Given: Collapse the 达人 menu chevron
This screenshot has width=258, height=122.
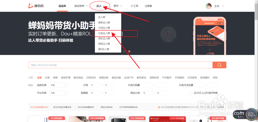Looking at the screenshot, I should point(104,6).
